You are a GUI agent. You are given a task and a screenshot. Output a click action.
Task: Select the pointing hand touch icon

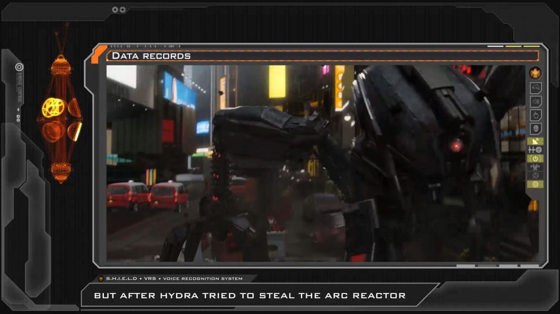pos(535,115)
